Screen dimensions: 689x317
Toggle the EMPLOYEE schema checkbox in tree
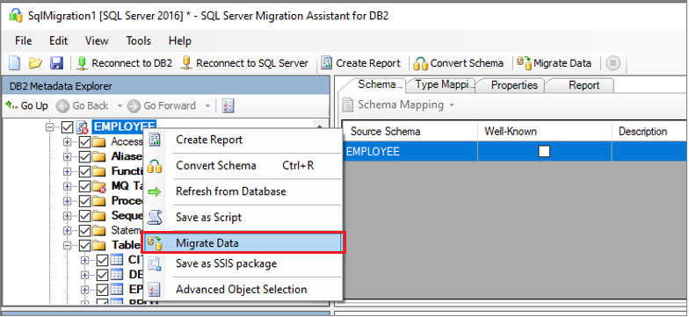pos(67,127)
